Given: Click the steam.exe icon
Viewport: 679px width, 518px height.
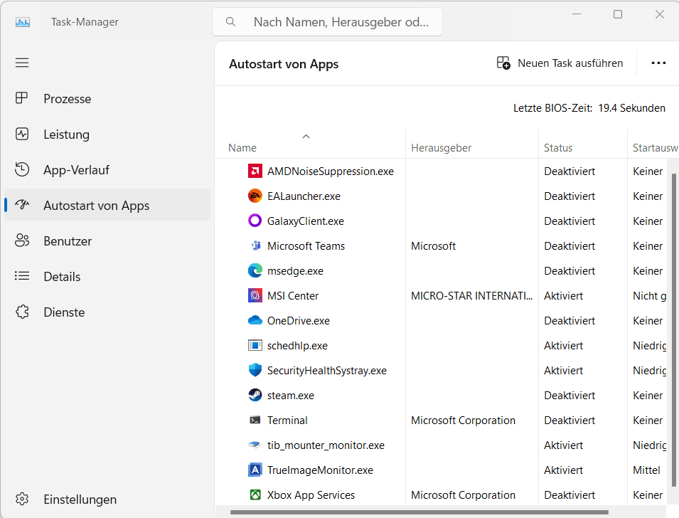Looking at the screenshot, I should coord(255,396).
